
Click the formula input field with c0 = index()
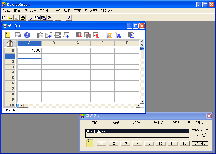coord(137,133)
